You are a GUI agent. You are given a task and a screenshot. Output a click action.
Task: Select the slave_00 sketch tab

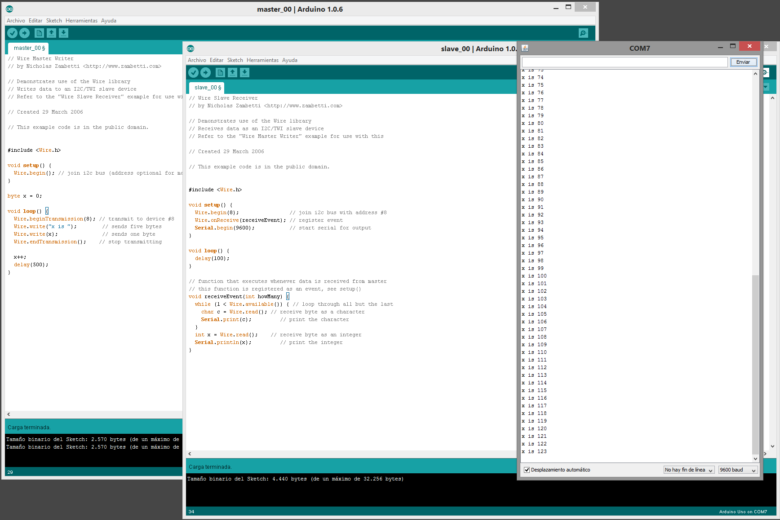pos(207,88)
